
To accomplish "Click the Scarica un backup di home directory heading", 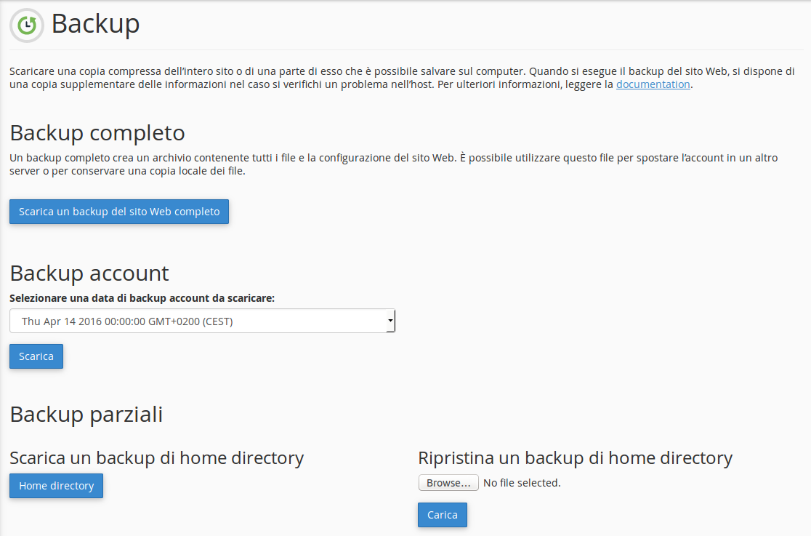I will [x=157, y=457].
